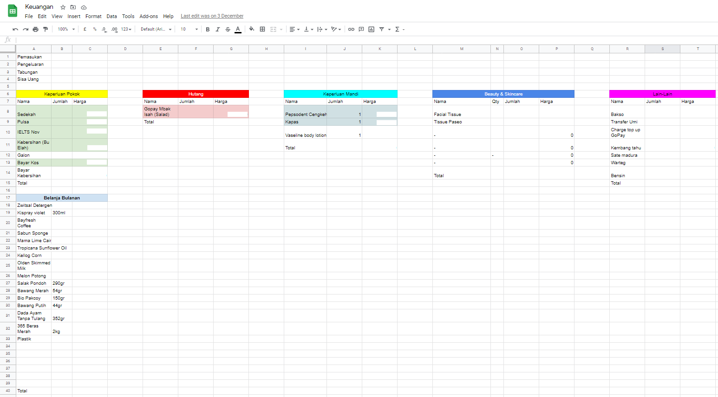
Task: Select the 'Tissue Paseo' cell
Action: pos(461,122)
